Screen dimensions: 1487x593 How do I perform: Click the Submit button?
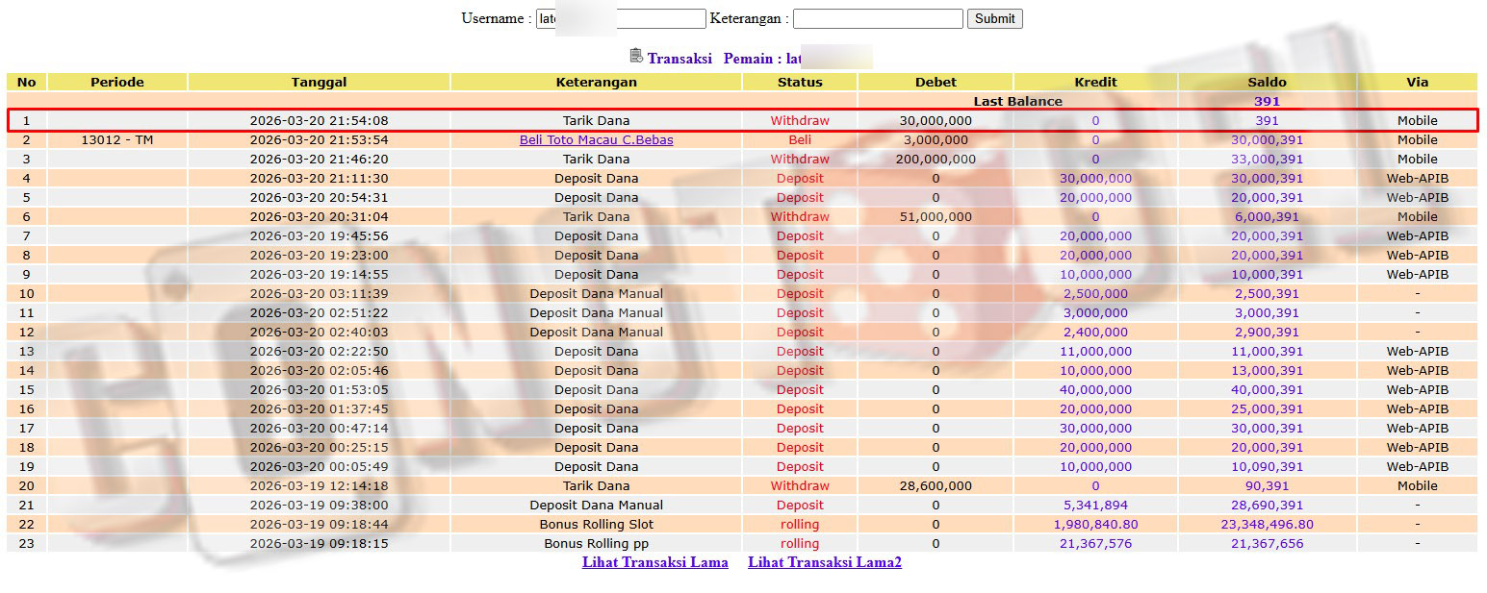pyautogui.click(x=994, y=18)
